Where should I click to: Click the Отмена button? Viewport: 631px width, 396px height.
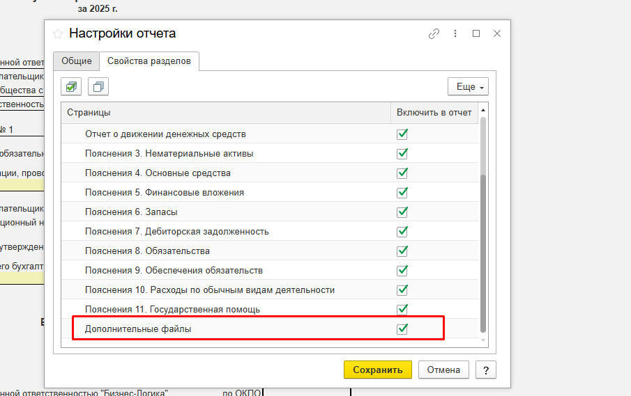coord(443,370)
